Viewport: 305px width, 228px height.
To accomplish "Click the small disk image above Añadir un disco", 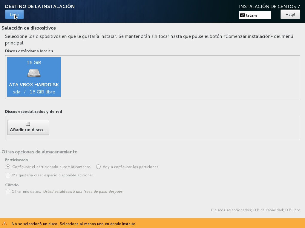I will coord(28,123).
